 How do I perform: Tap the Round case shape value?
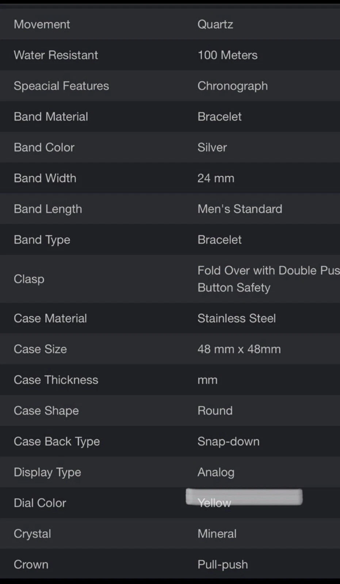tap(215, 411)
